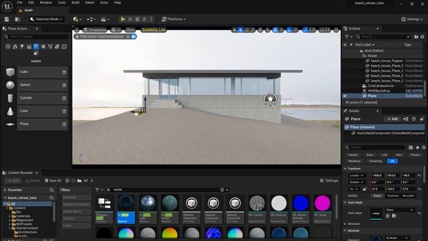Select the Cube shape in Place Actors
Viewport: 428px width, 241px height.
point(36,72)
